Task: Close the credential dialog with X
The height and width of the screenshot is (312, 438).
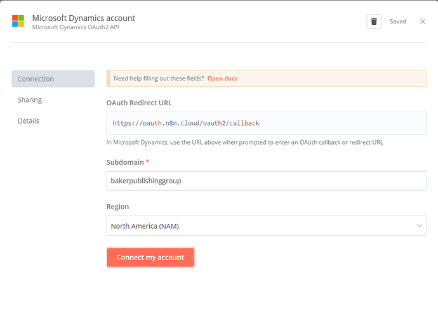Action: pyautogui.click(x=423, y=22)
